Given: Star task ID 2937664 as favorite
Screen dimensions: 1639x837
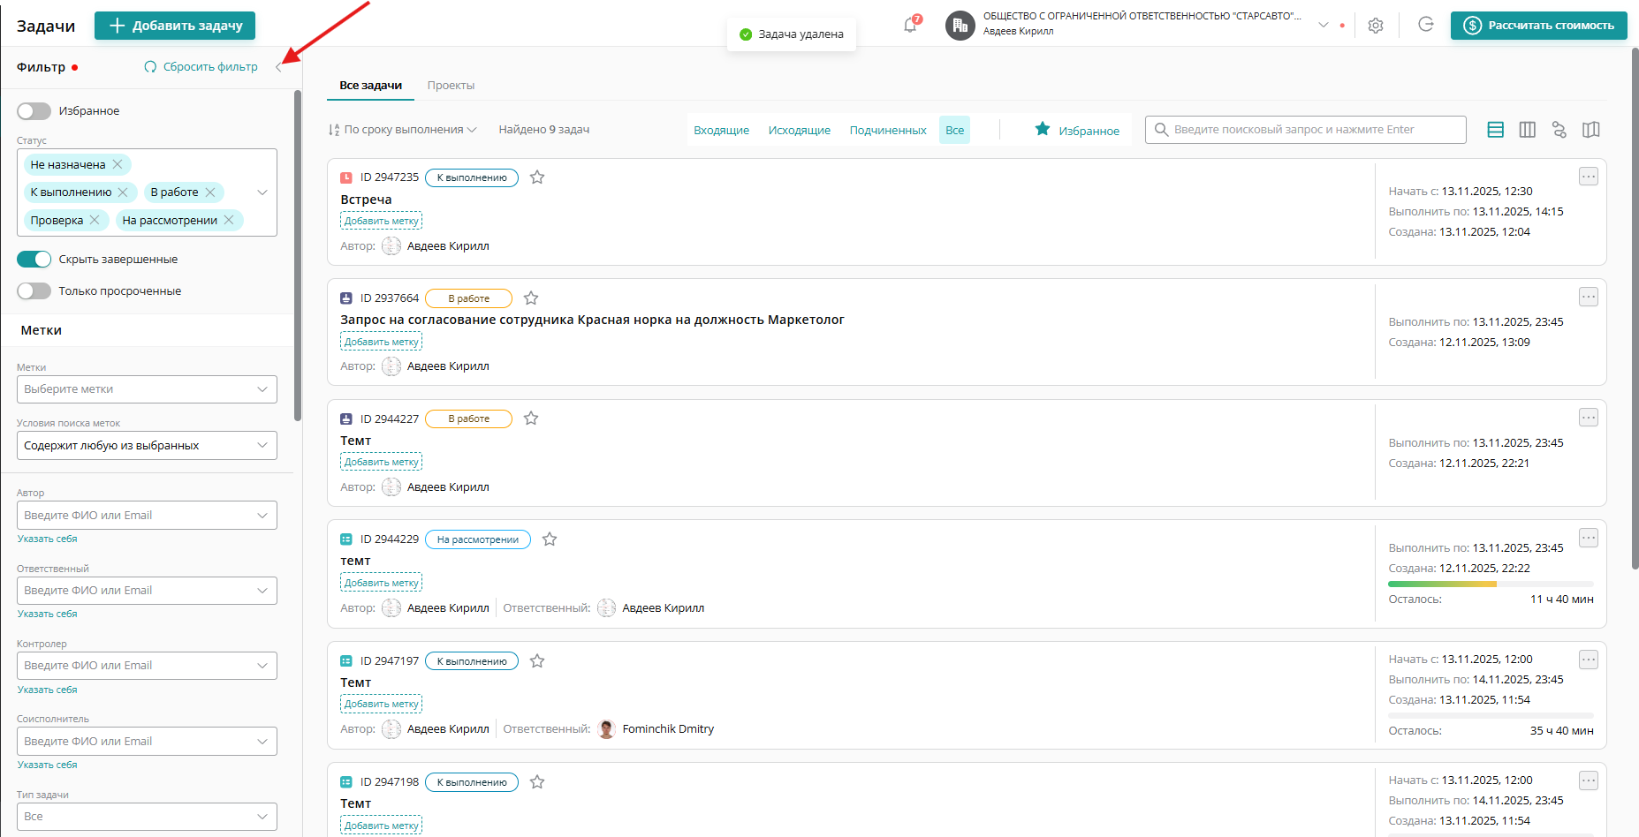Looking at the screenshot, I should coord(531,298).
